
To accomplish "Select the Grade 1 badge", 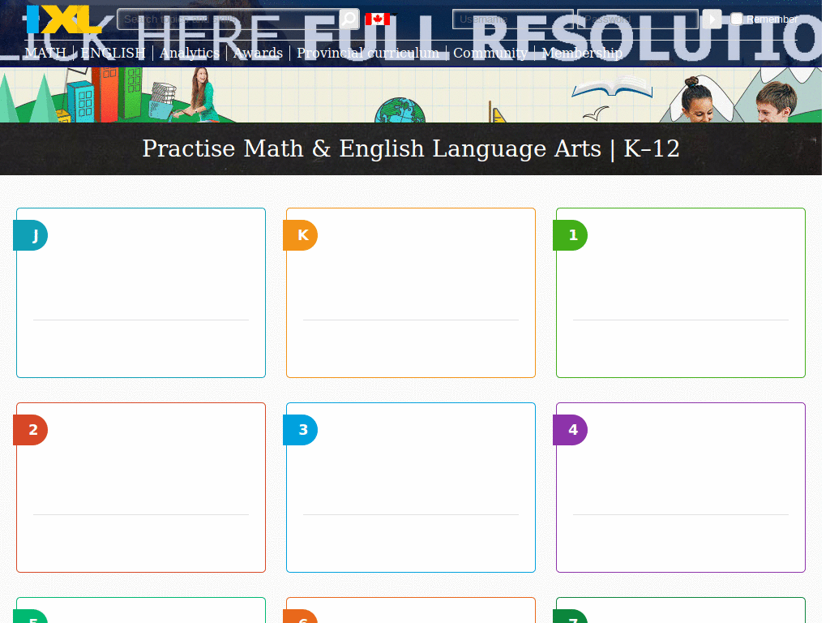I will (x=571, y=235).
